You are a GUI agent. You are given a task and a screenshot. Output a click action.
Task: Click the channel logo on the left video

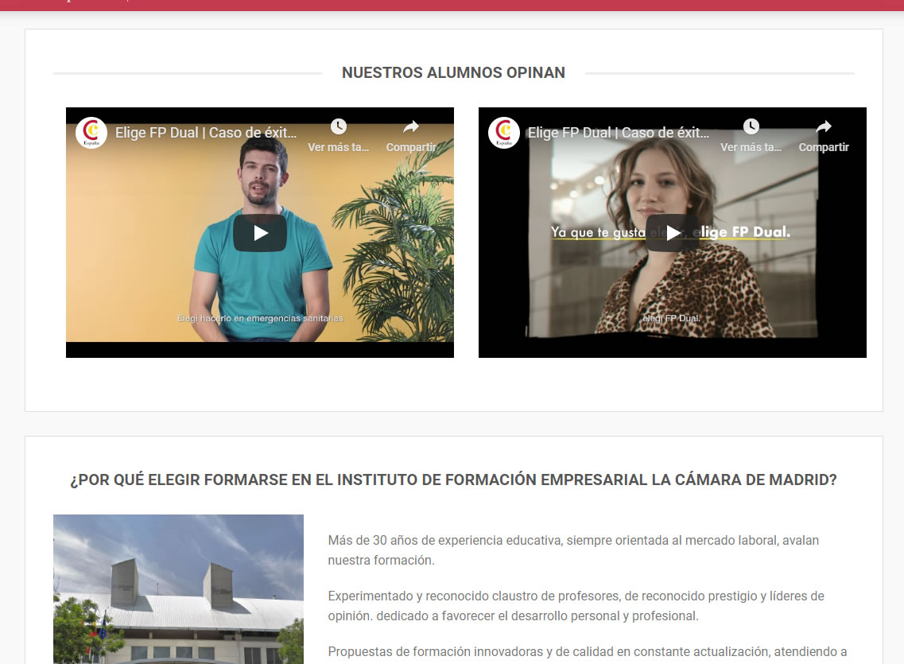click(x=91, y=133)
